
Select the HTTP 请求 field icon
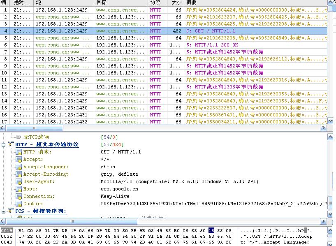pos(19,152)
